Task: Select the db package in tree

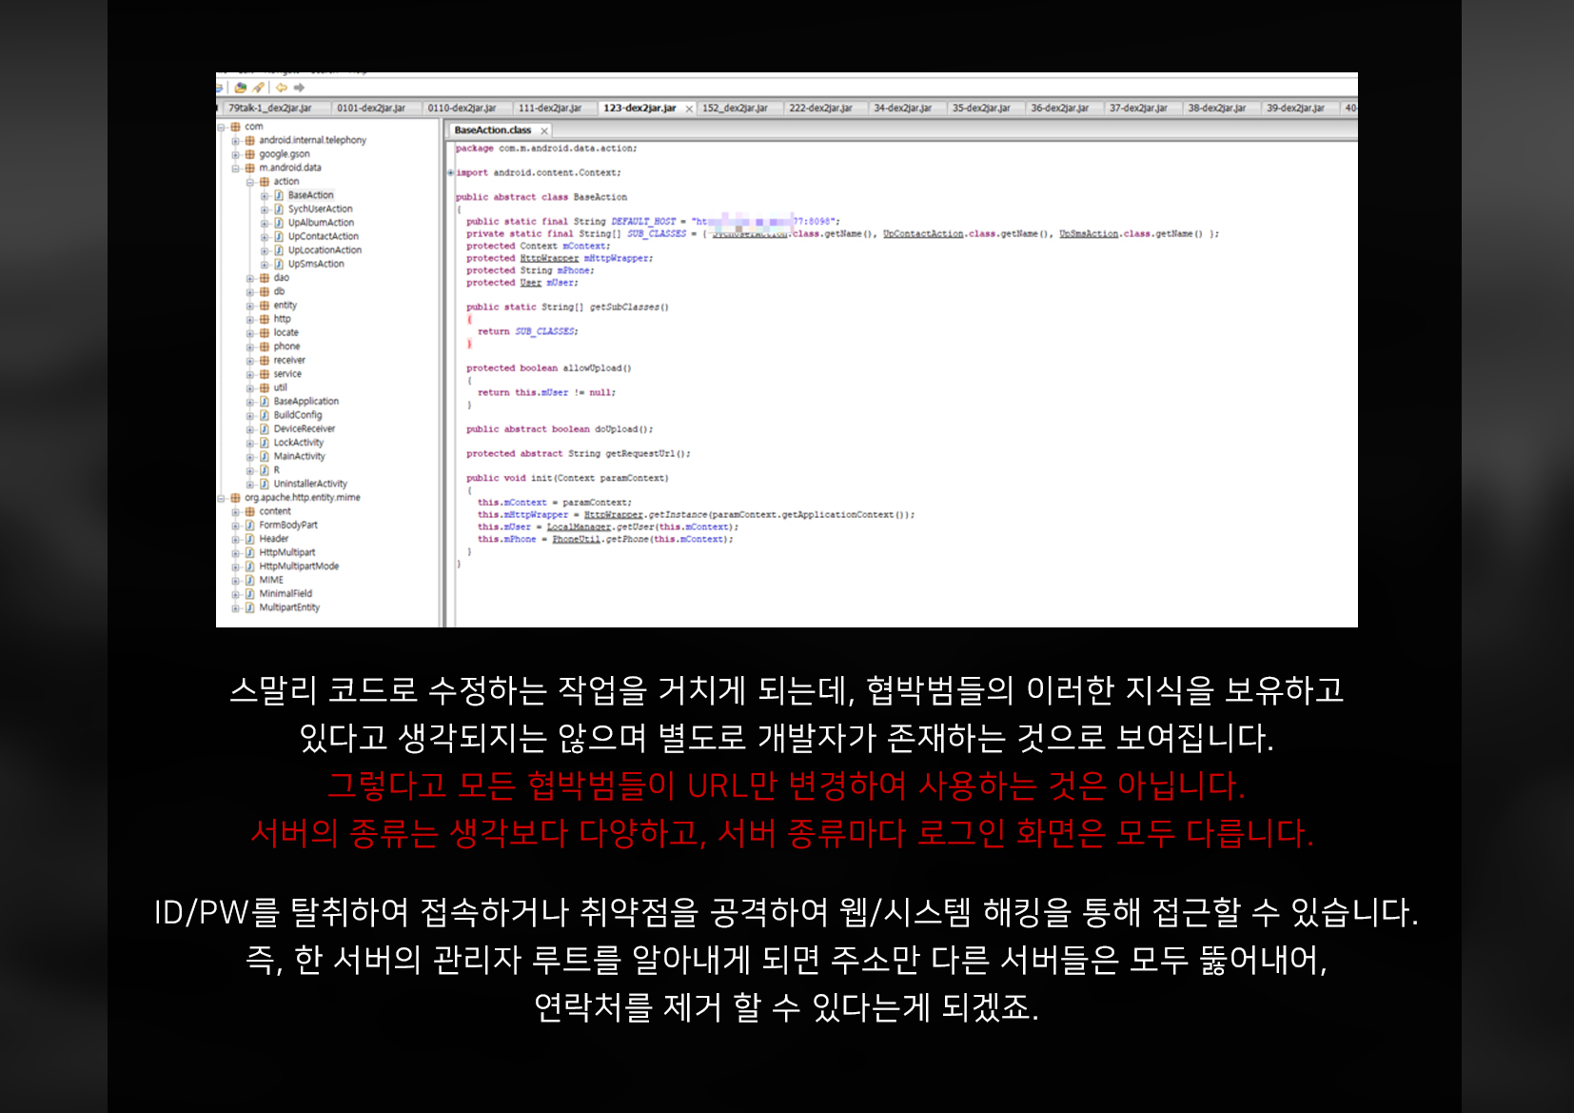Action: pyautogui.click(x=280, y=292)
